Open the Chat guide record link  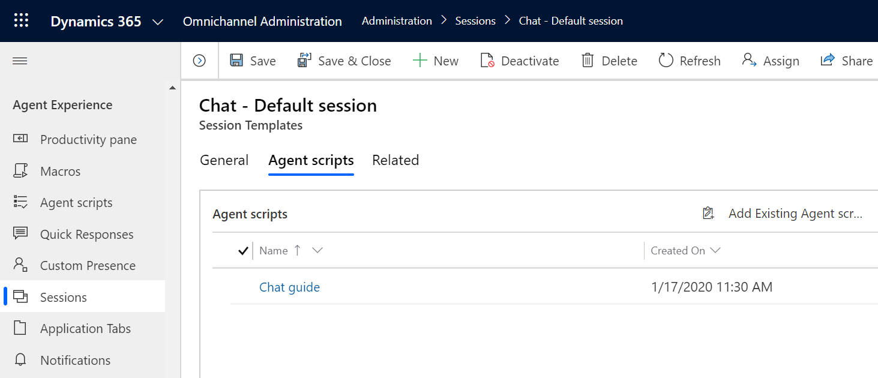(289, 287)
